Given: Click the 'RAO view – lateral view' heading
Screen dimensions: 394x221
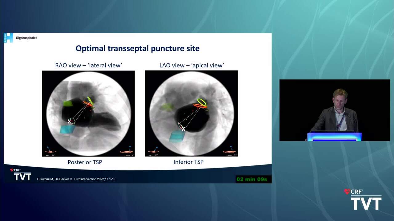Looking at the screenshot, I should (x=88, y=65).
